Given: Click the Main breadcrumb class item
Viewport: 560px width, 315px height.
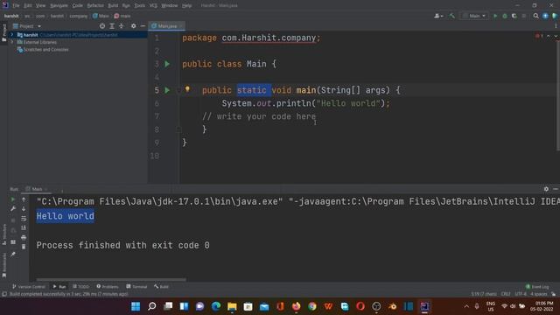Looking at the screenshot, I should 101,16.
